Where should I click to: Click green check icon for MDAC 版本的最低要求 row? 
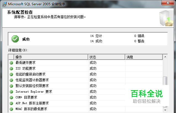pos(11,109)
